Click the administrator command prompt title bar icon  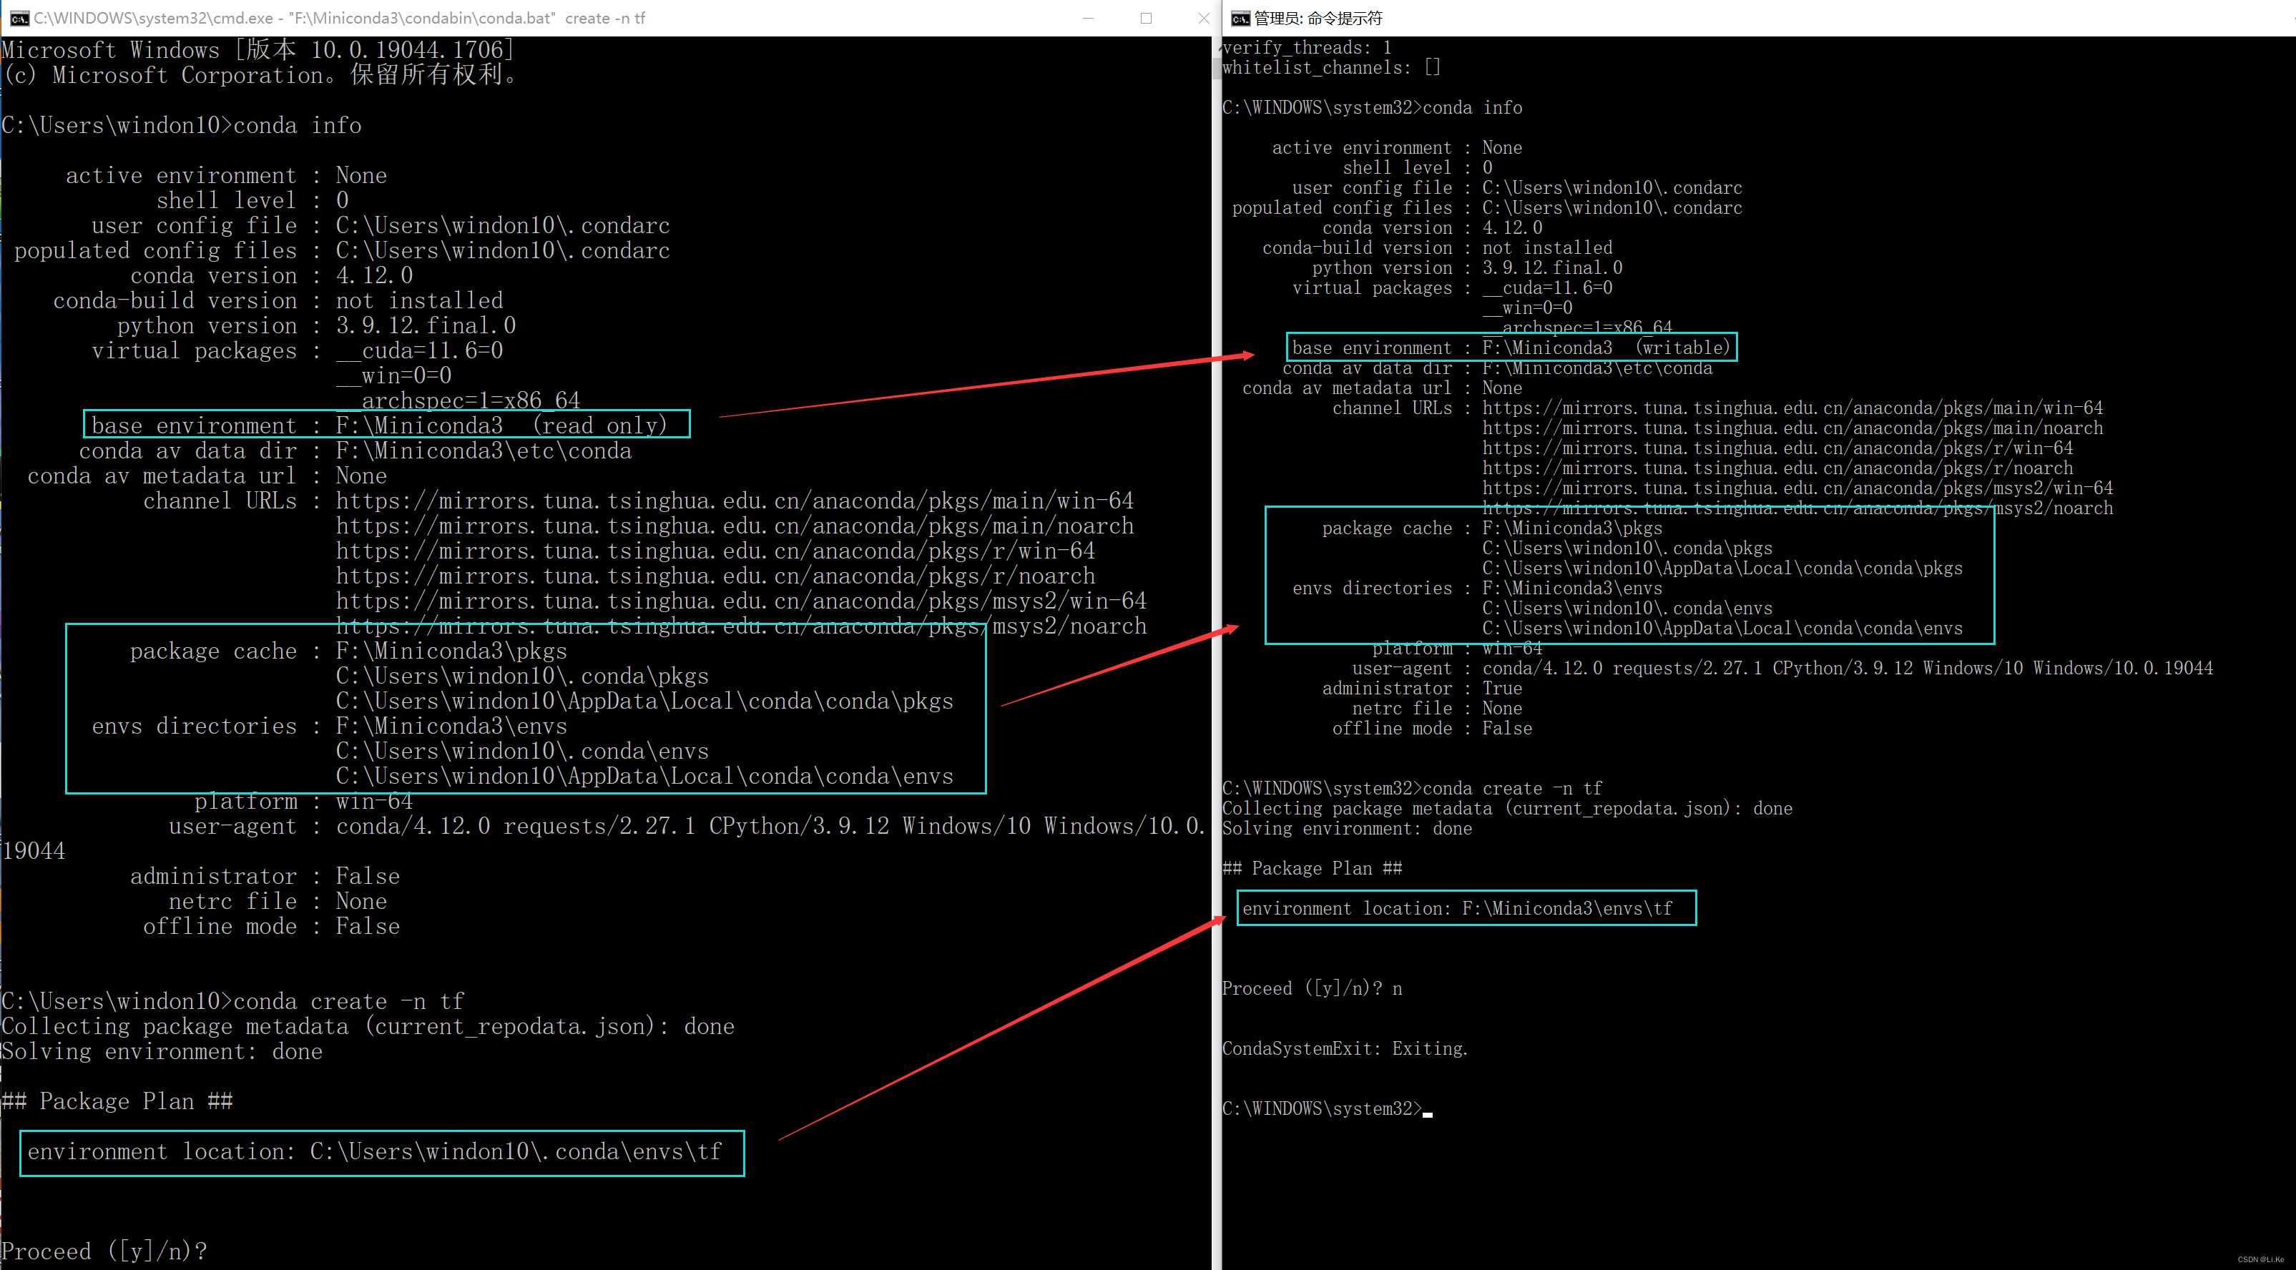(x=1240, y=18)
